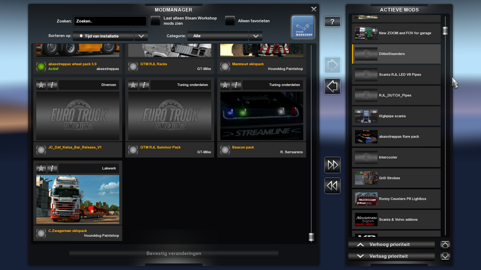Click C.Zwagerman skinpack truck thumbnail
This screenshot has width=481, height=270.
[x=78, y=199]
